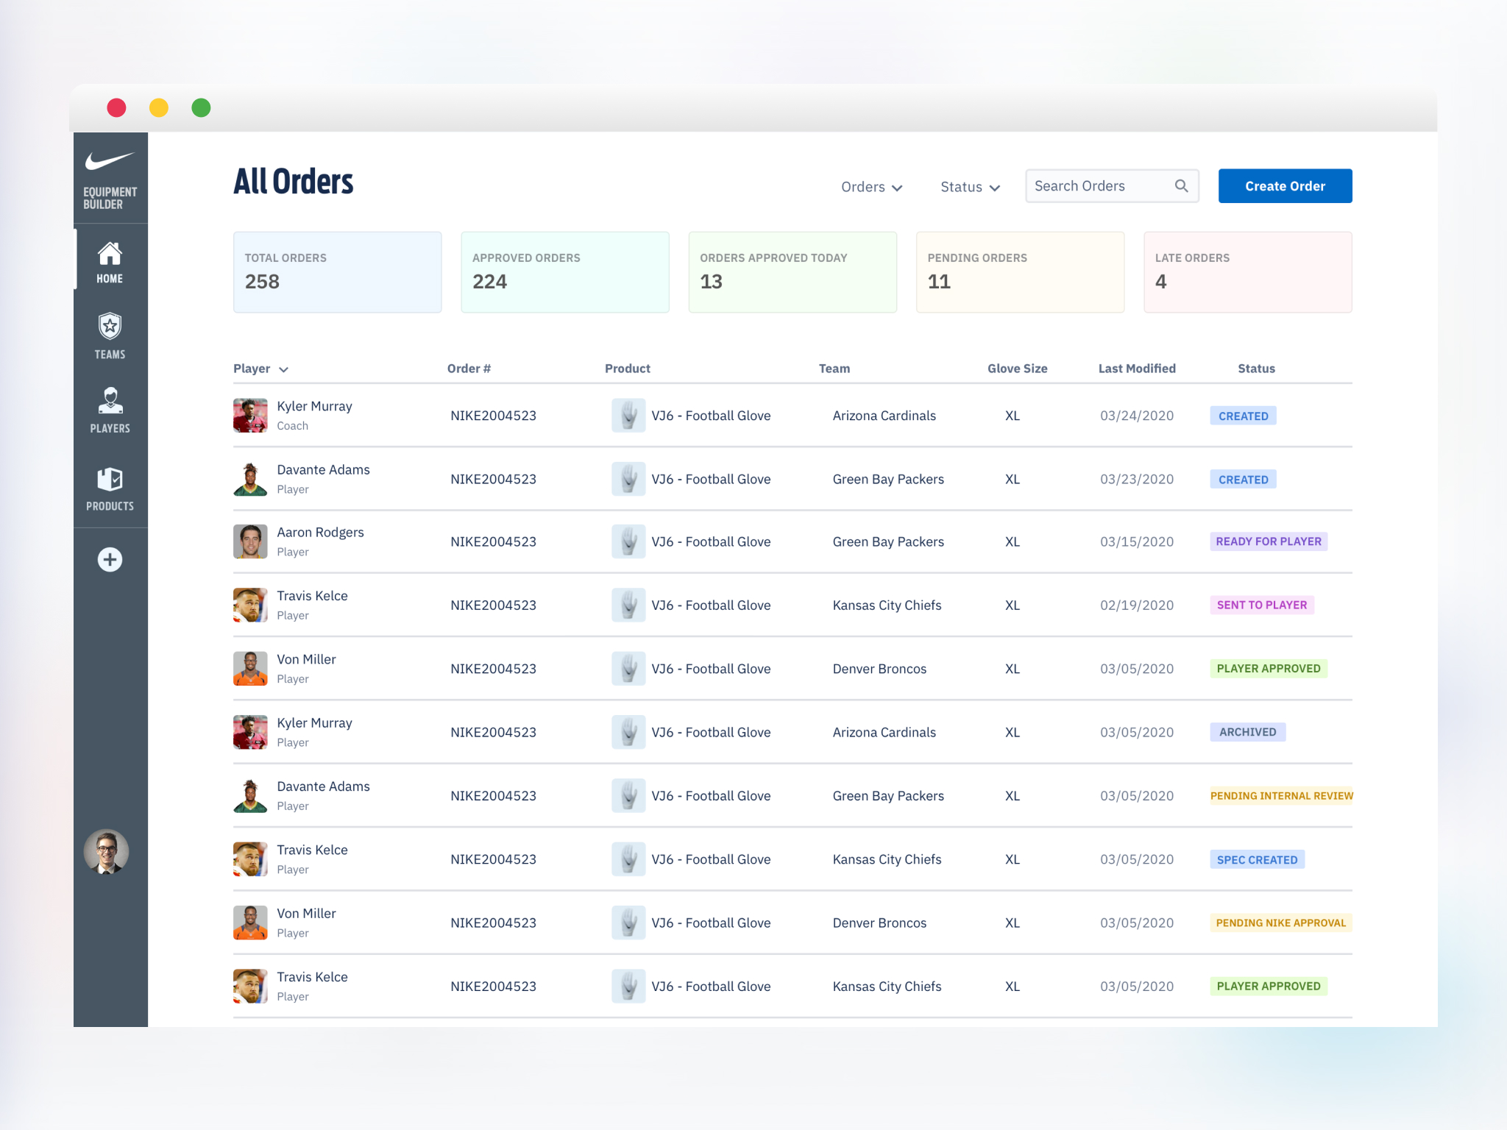Go to Home in sidebar
This screenshot has width=1507, height=1130.
pyautogui.click(x=110, y=262)
